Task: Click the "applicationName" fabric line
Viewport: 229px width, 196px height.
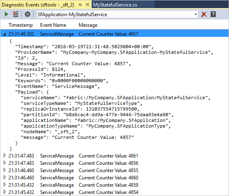Action: tap(96, 120)
